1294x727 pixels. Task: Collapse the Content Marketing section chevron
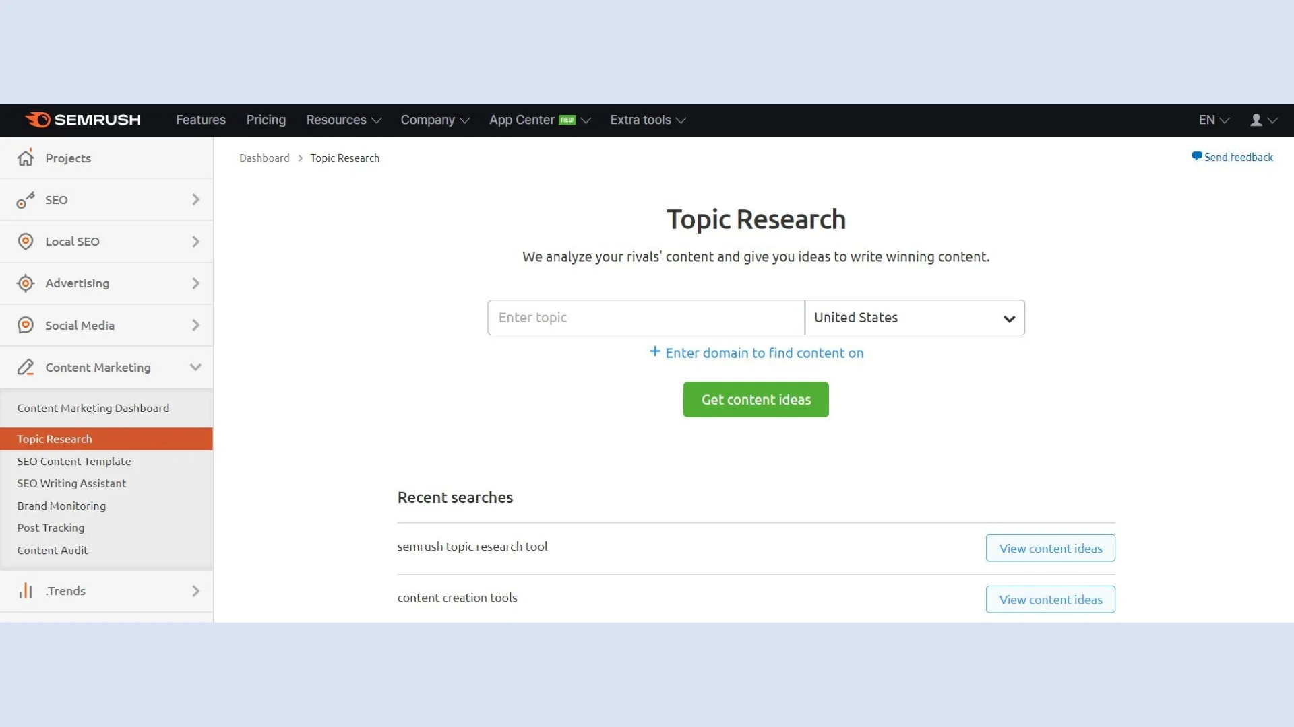tap(195, 367)
